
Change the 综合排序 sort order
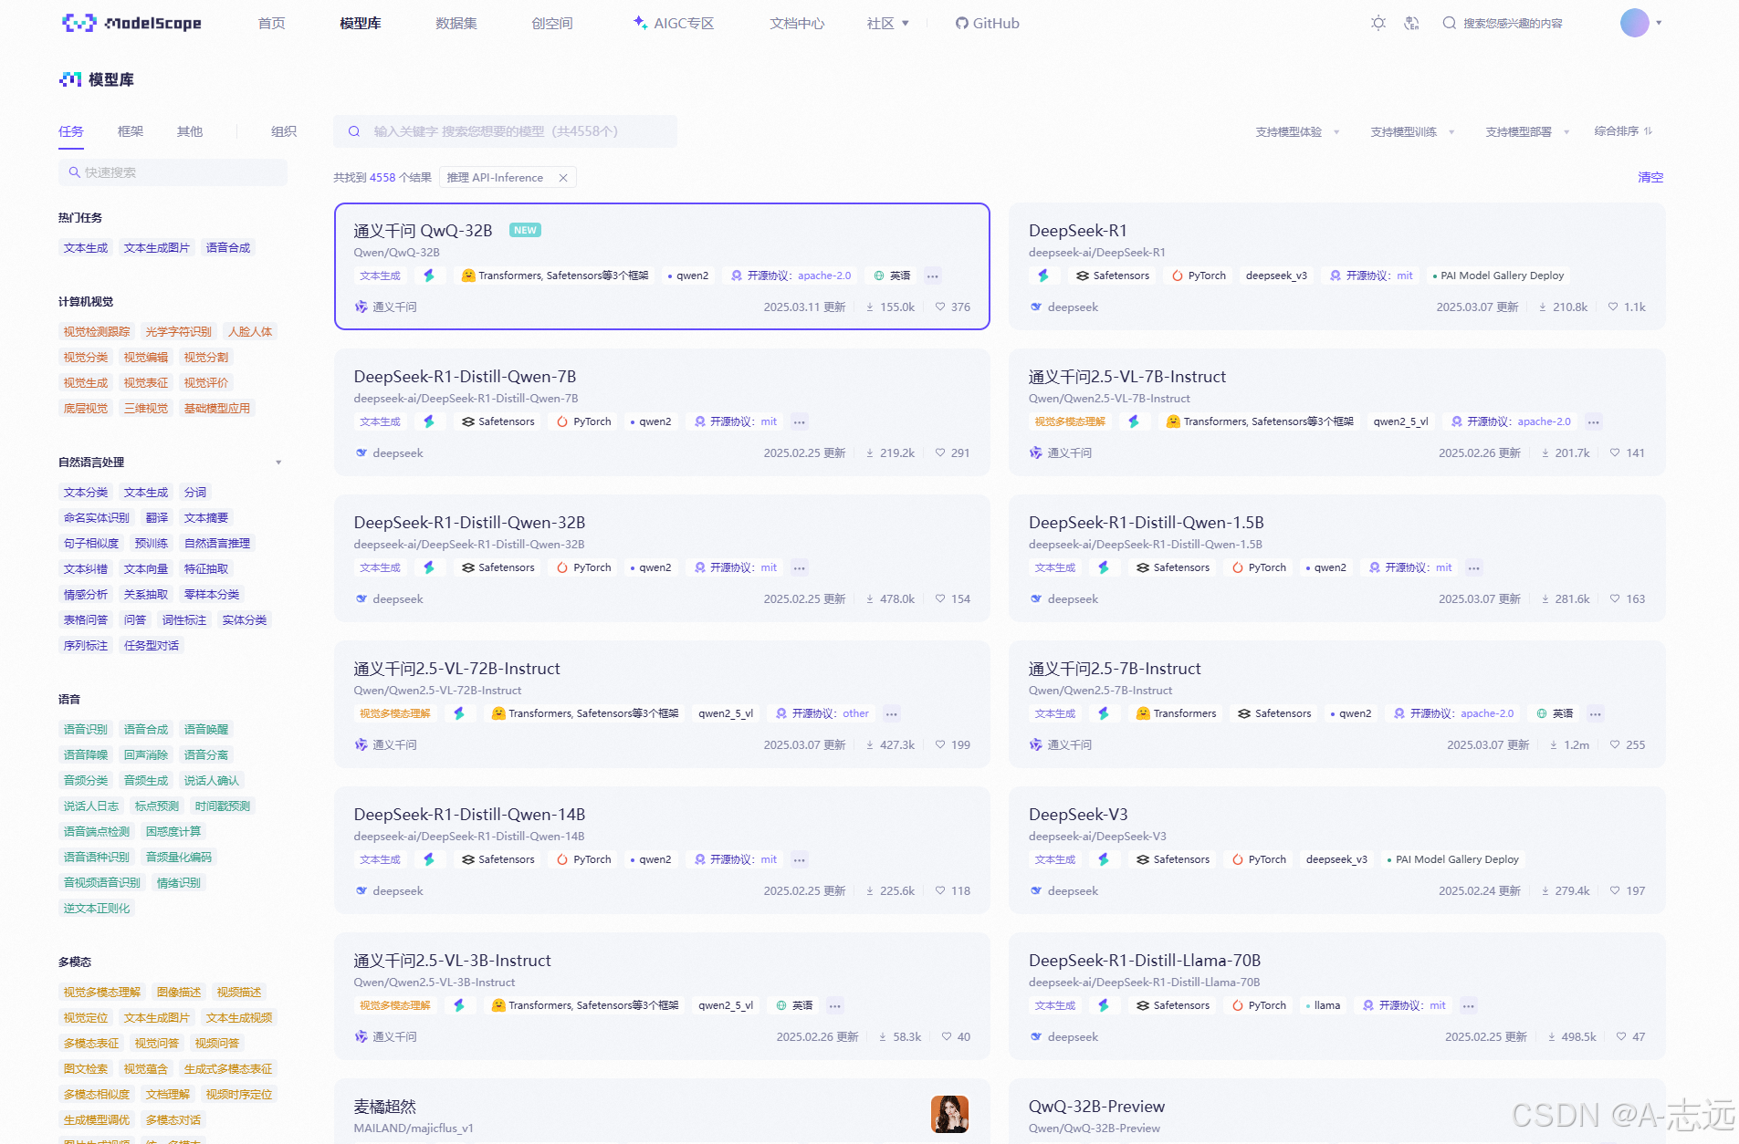(1623, 131)
